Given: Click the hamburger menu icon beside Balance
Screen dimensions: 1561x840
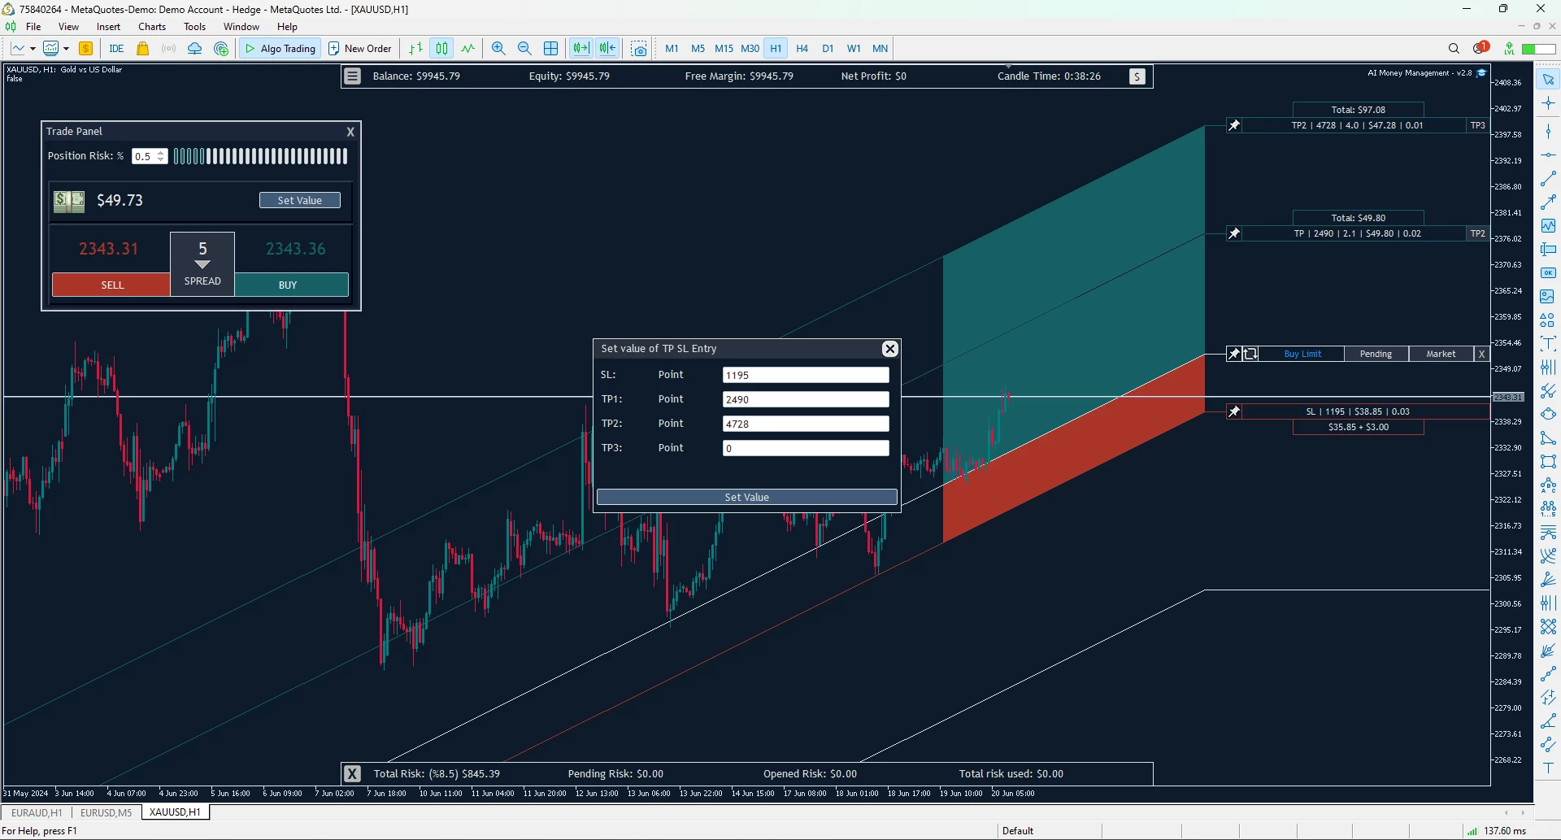Looking at the screenshot, I should pyautogui.click(x=352, y=76).
